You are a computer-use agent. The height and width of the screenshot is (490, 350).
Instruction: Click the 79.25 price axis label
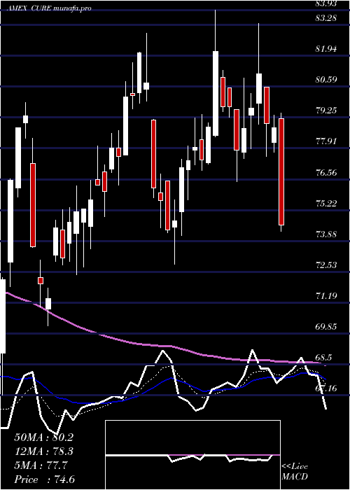326,111
